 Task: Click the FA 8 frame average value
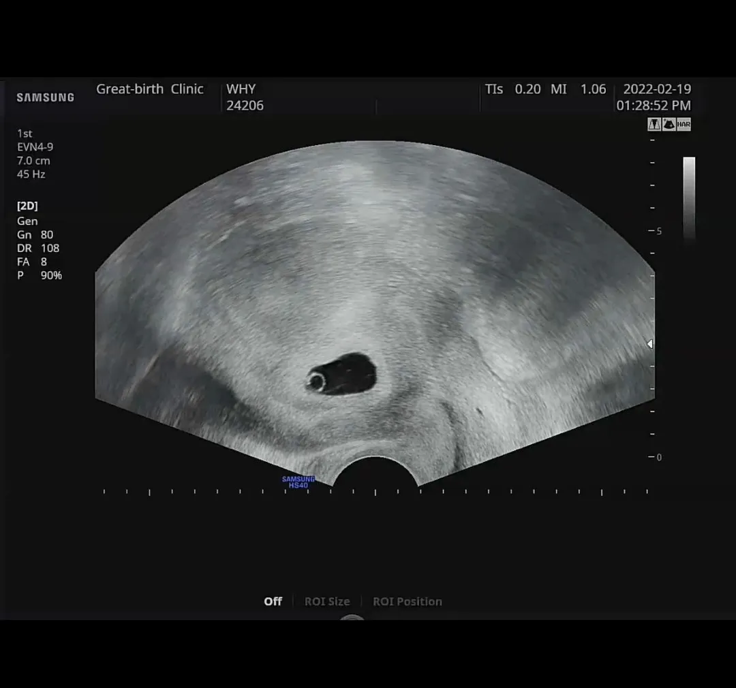tap(32, 262)
